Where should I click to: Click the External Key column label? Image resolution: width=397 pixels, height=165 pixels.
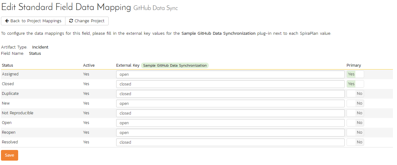128,65
